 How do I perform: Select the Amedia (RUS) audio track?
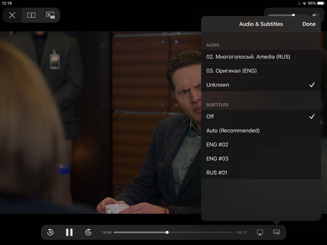coord(261,57)
